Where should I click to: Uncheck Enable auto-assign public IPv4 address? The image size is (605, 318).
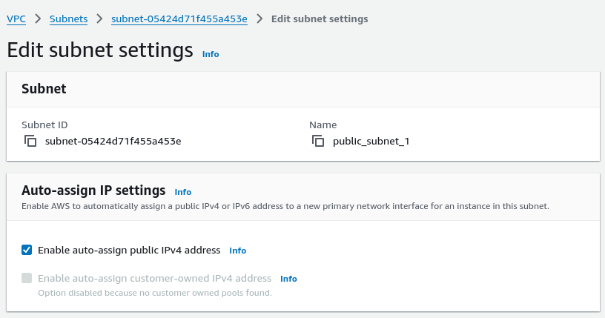click(x=27, y=250)
